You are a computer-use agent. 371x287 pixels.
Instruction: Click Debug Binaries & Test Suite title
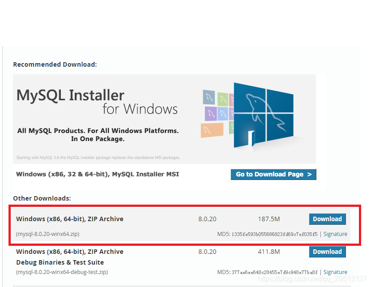[x=60, y=262]
